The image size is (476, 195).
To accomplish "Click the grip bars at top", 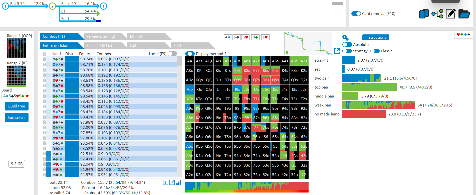I will pos(338,3).
